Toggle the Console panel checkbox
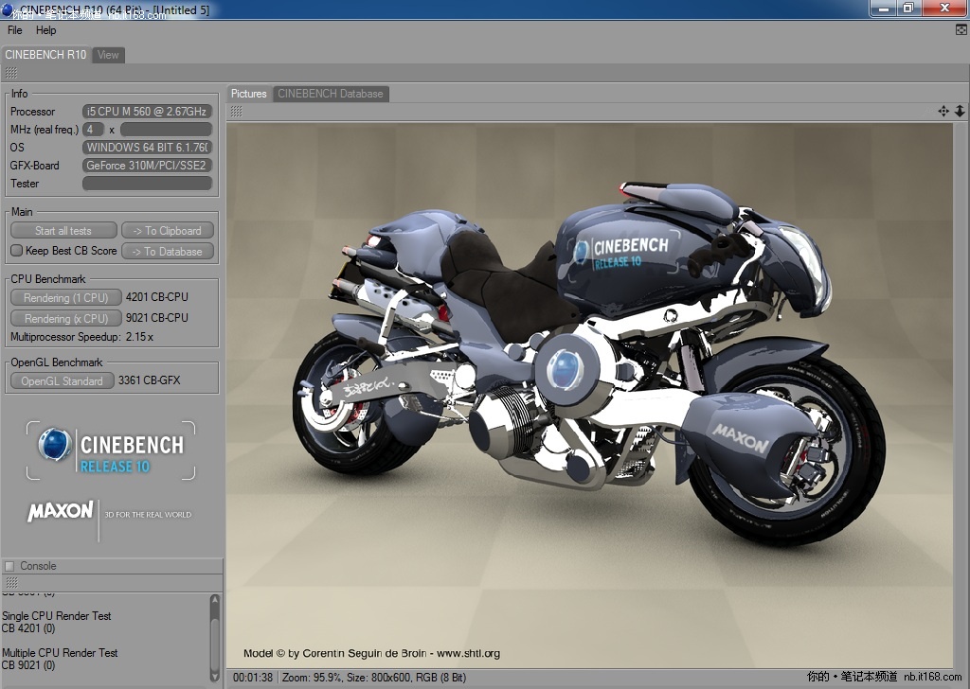The image size is (970, 689). coord(9,566)
